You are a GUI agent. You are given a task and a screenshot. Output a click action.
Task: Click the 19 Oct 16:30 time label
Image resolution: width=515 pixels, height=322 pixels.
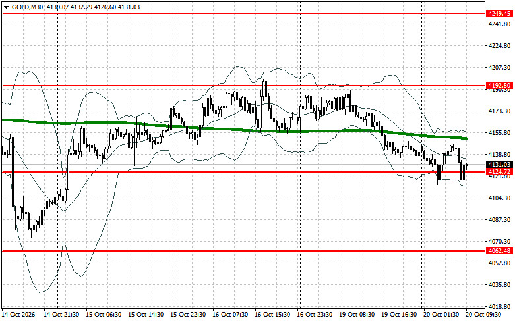[399, 315]
